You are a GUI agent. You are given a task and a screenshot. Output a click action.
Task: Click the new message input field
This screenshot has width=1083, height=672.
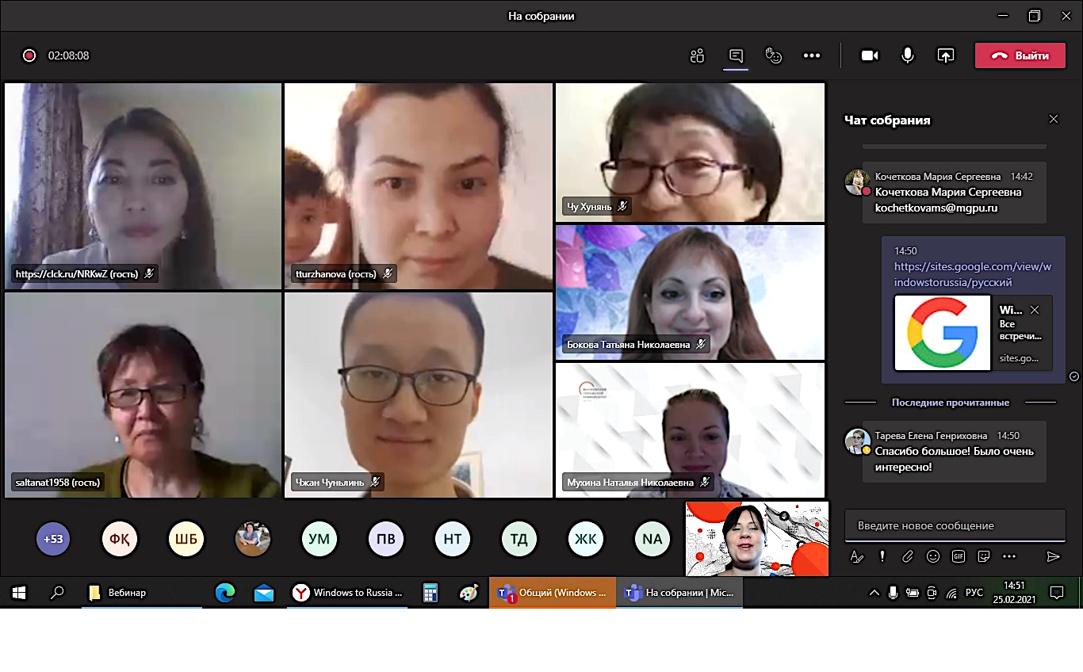click(955, 525)
